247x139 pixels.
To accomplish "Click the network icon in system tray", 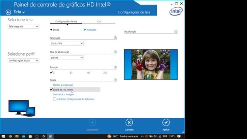I will pos(160,136).
